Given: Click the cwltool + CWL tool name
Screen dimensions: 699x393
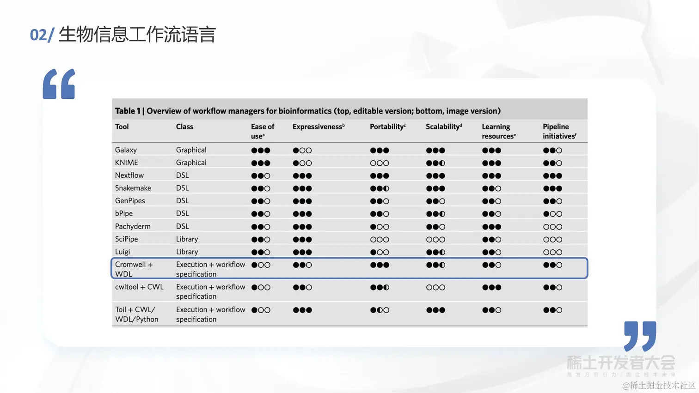Looking at the screenshot, I should pos(139,287).
